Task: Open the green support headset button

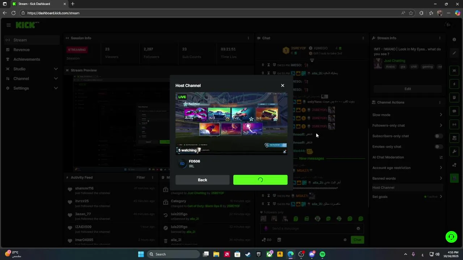Action: tap(451, 237)
